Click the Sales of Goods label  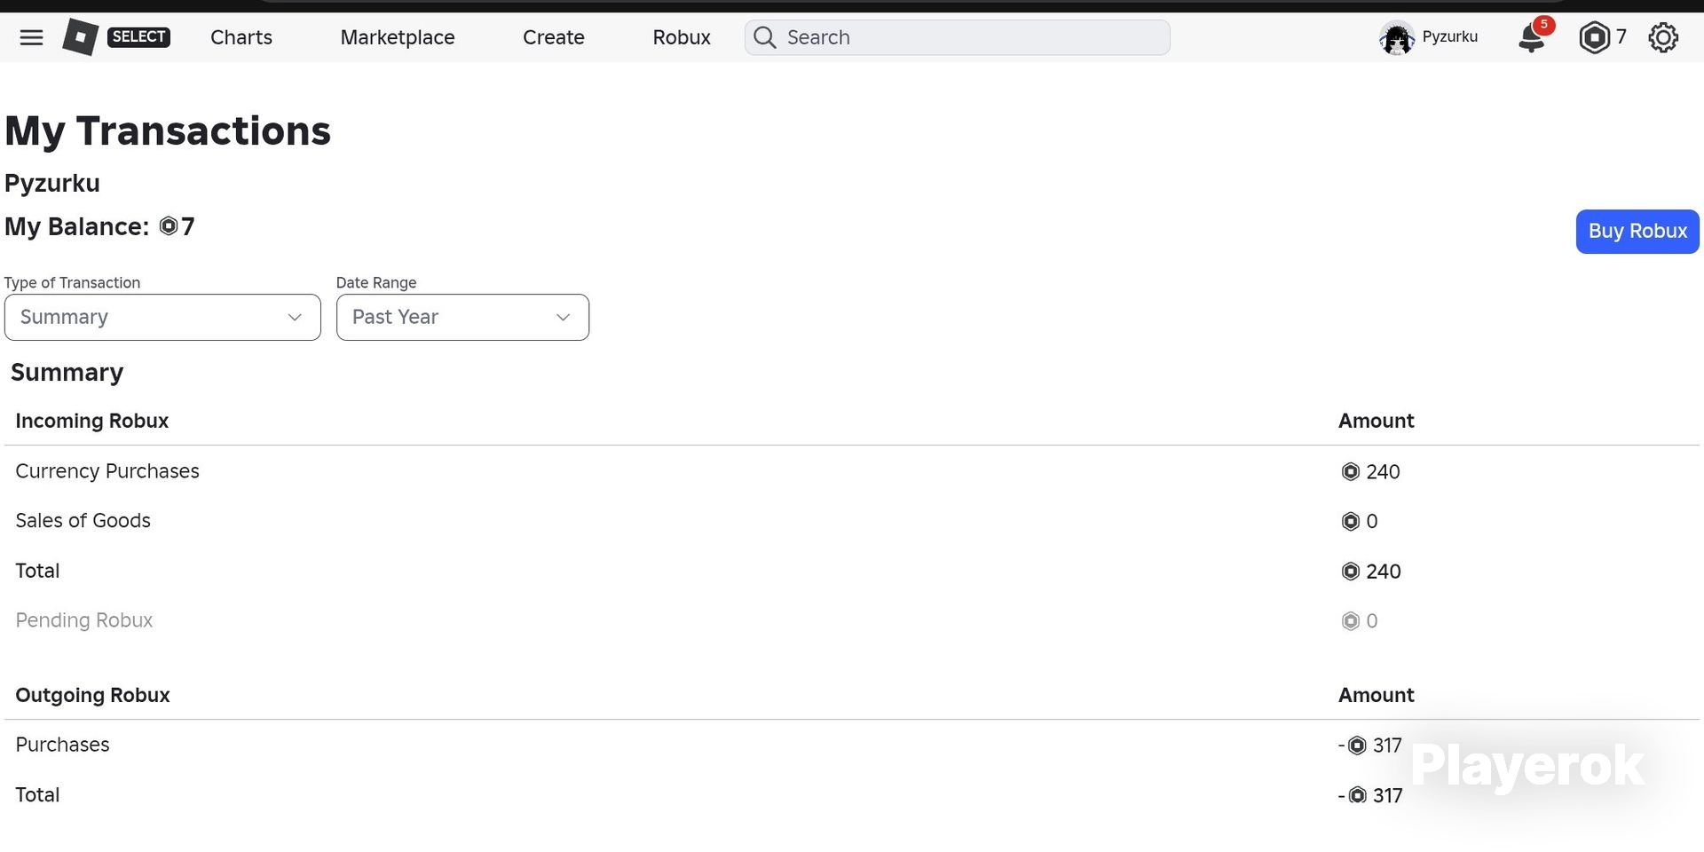pyautogui.click(x=83, y=521)
